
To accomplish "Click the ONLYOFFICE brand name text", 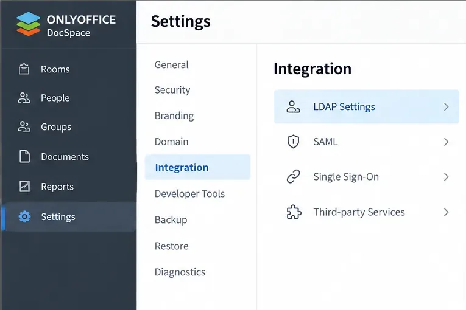I will (x=81, y=19).
